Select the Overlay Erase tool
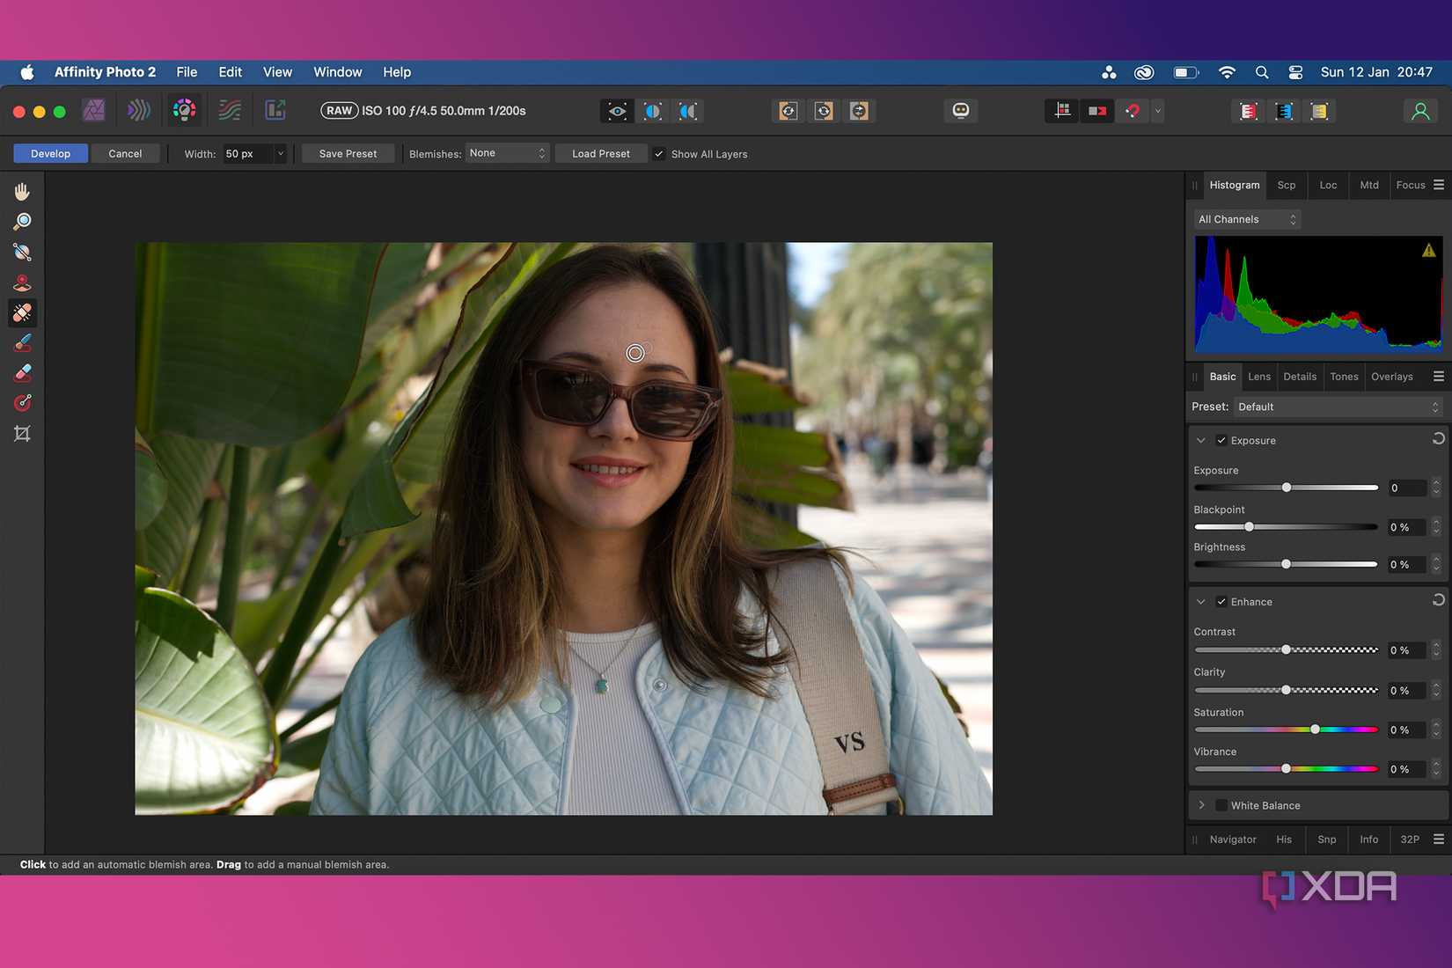This screenshot has height=968, width=1452. 22,372
